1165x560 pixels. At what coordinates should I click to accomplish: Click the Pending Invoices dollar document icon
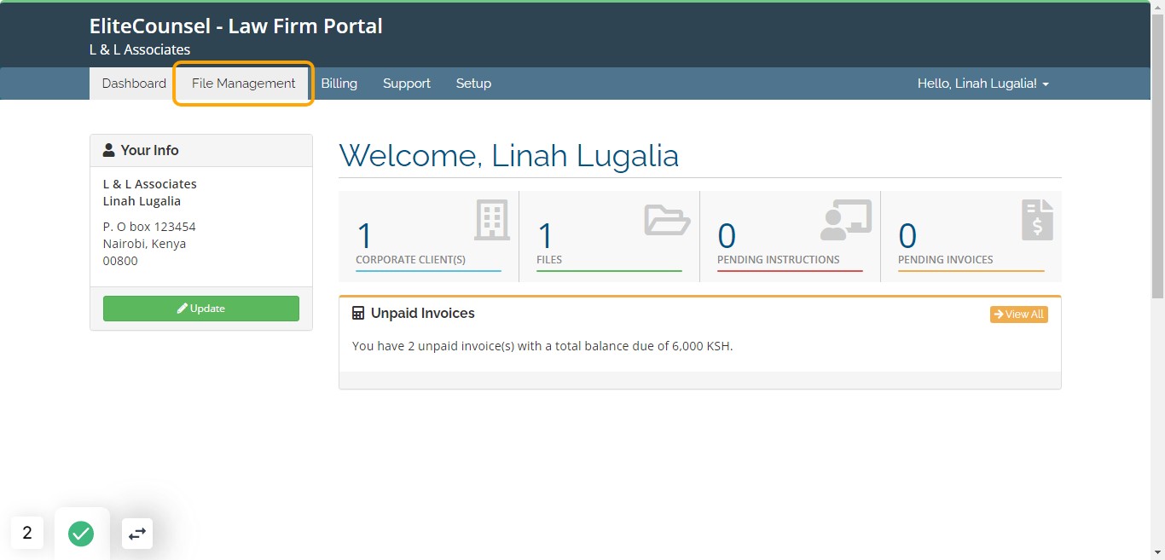point(1037,220)
